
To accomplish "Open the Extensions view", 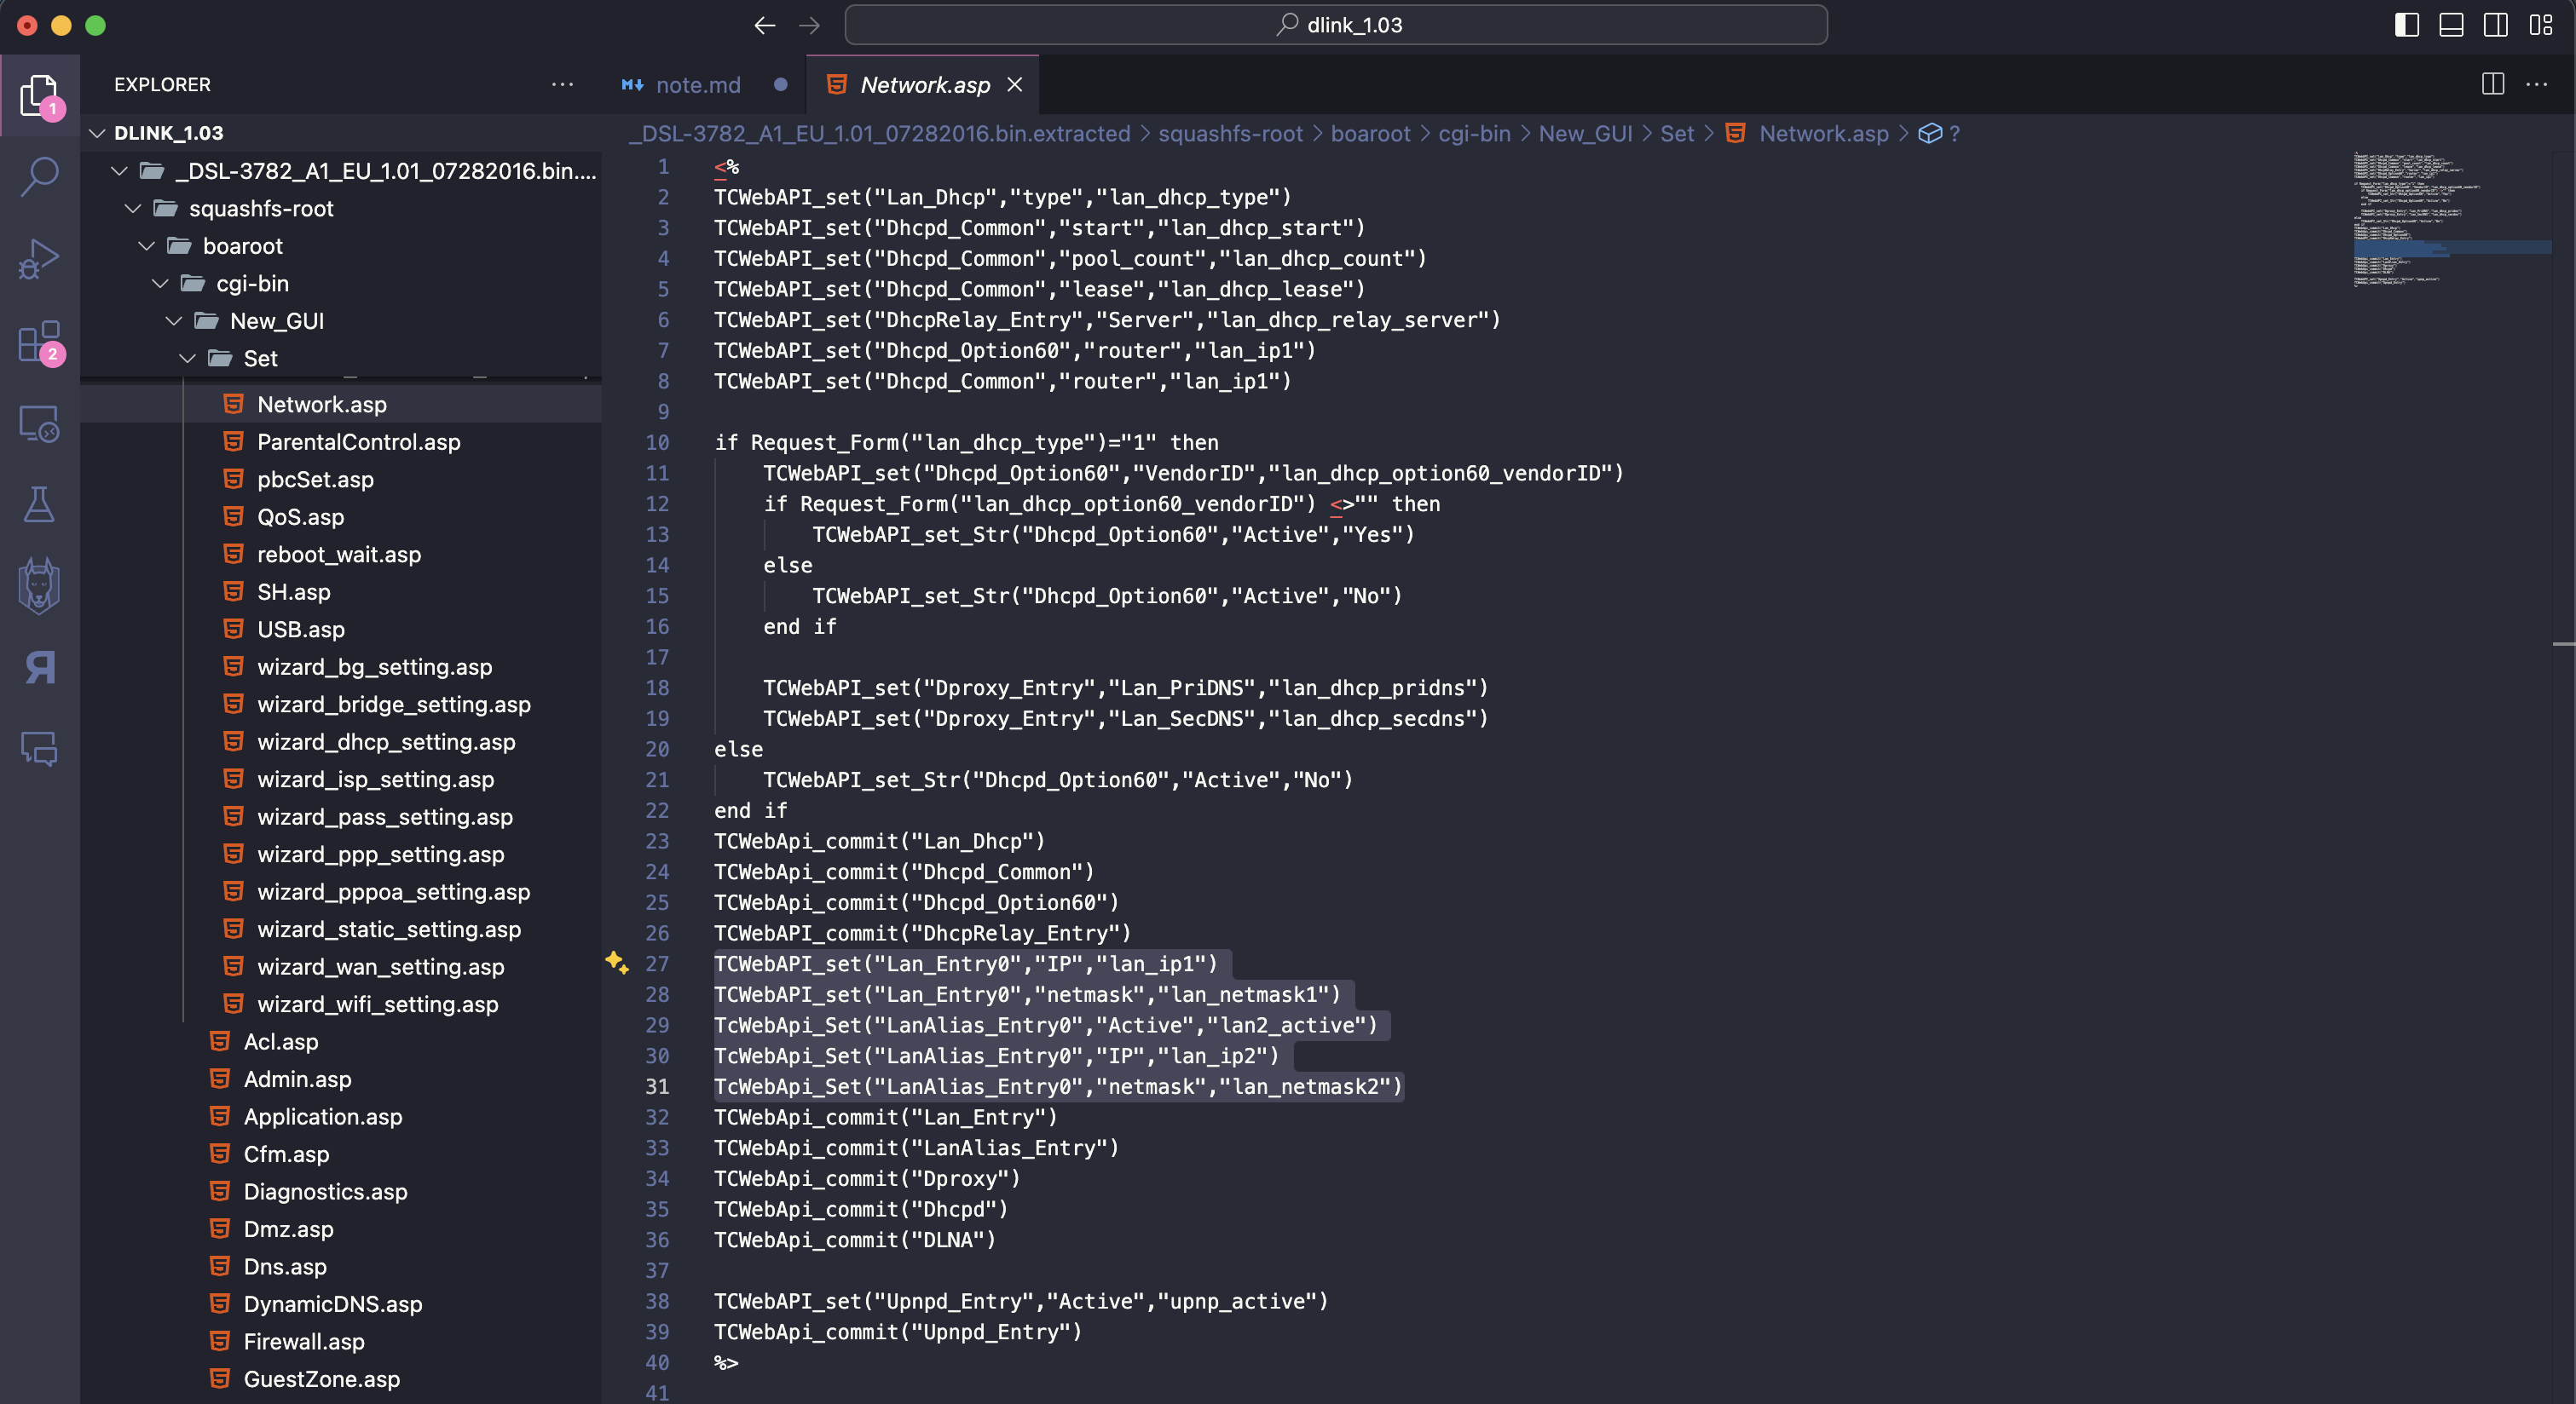I will click(x=40, y=342).
